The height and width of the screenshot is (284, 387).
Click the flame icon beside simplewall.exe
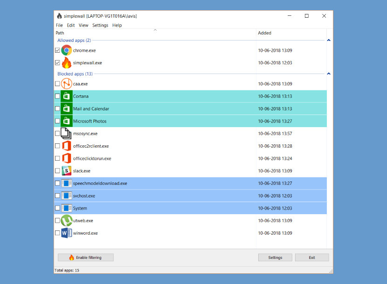point(66,62)
